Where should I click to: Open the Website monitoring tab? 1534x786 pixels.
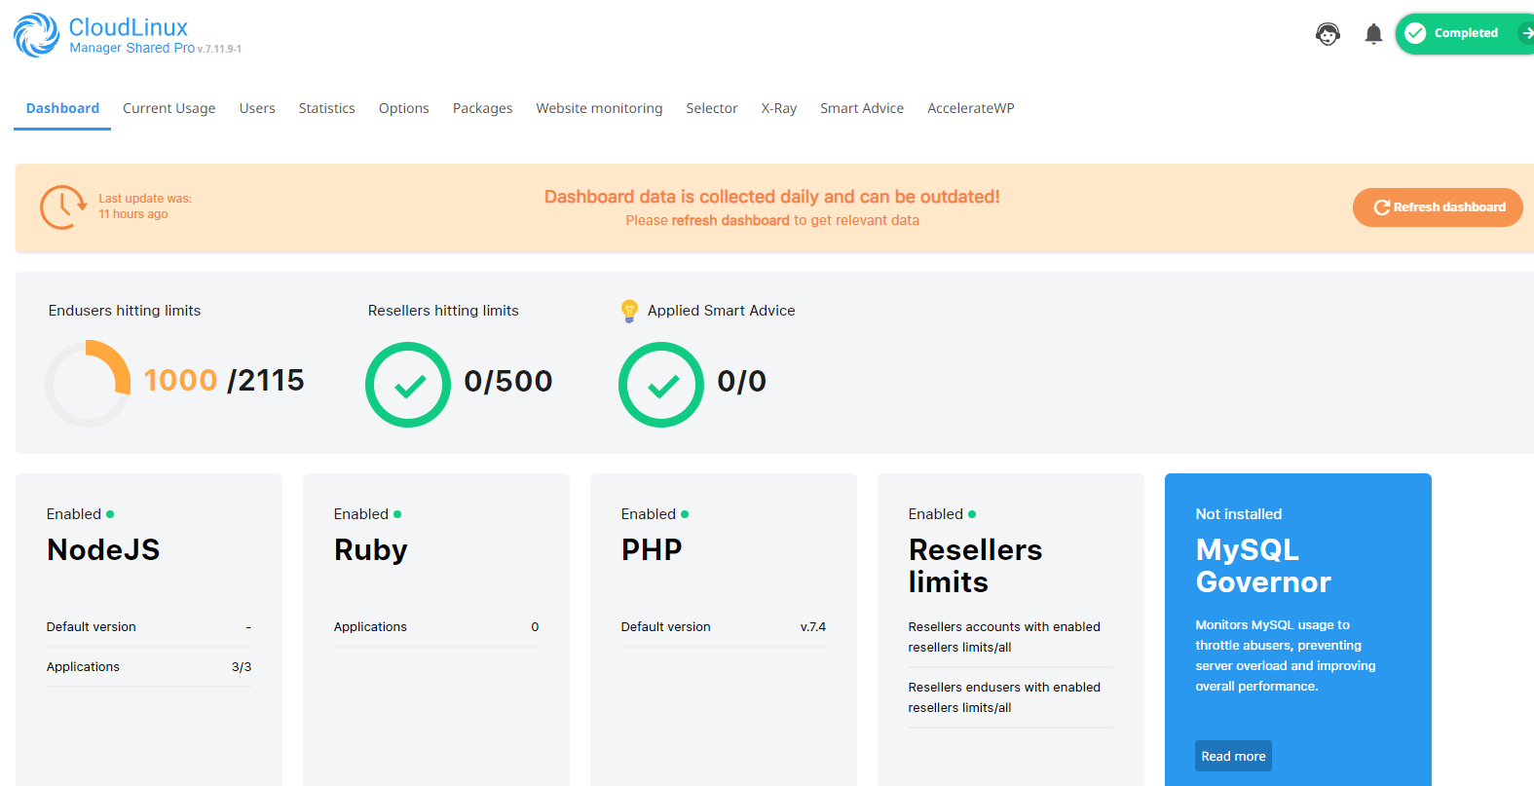(x=599, y=108)
